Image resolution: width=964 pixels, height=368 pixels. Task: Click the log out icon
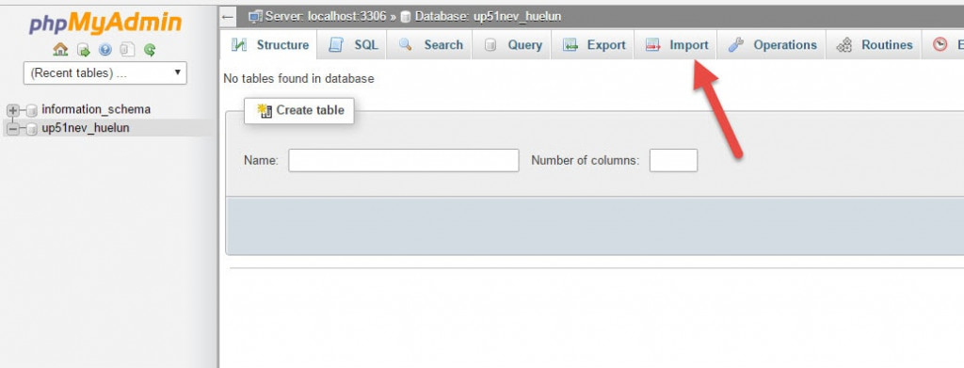click(84, 50)
